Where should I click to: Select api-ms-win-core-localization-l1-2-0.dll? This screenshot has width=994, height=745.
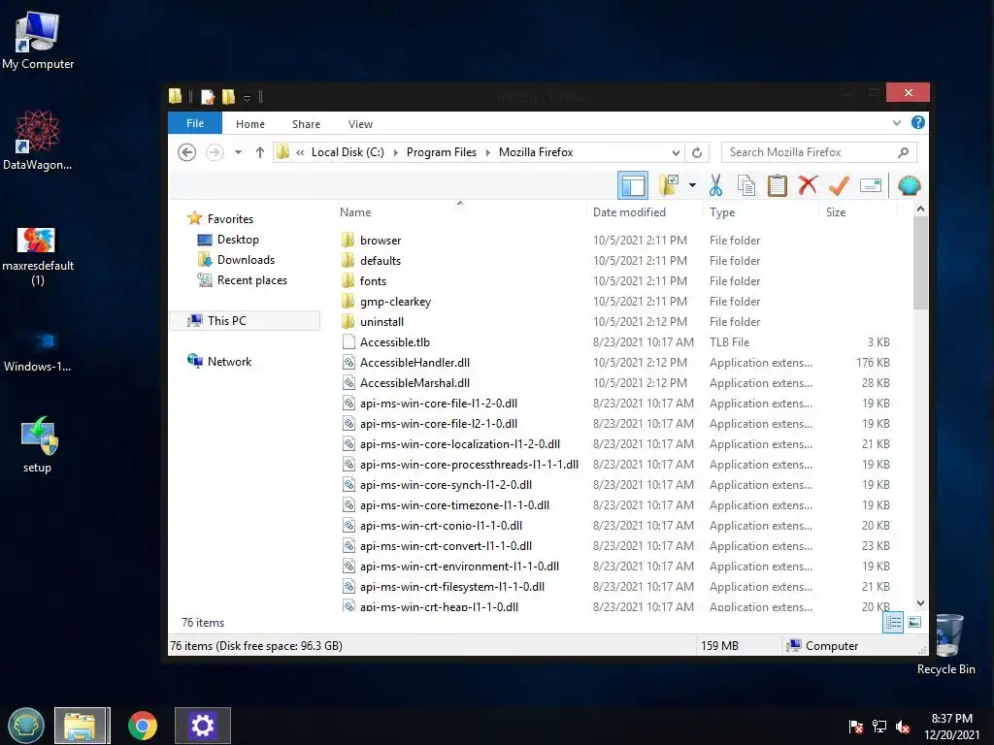click(x=459, y=444)
